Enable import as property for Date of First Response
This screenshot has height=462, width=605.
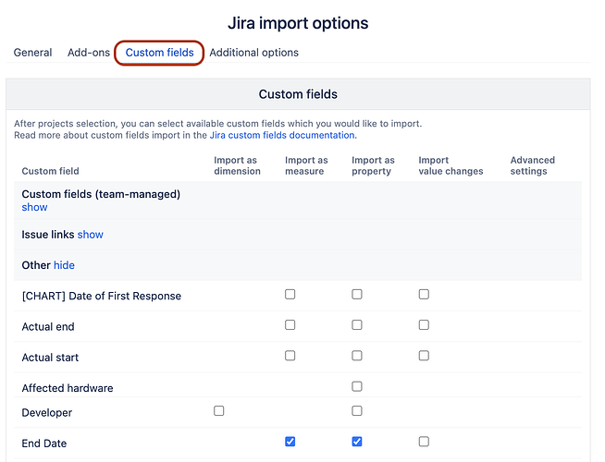pyautogui.click(x=357, y=295)
